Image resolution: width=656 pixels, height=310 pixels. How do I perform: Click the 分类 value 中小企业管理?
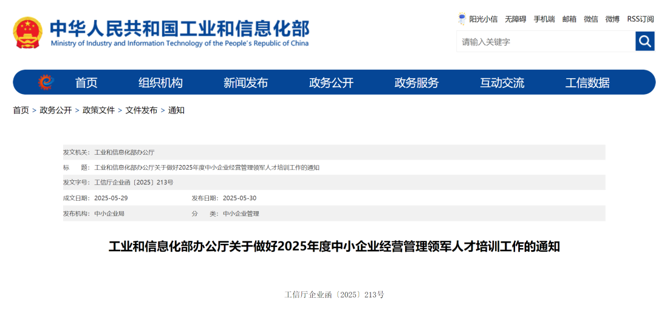point(241,214)
